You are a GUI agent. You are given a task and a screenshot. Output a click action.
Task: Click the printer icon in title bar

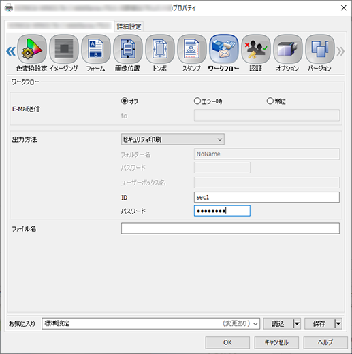(9, 8)
